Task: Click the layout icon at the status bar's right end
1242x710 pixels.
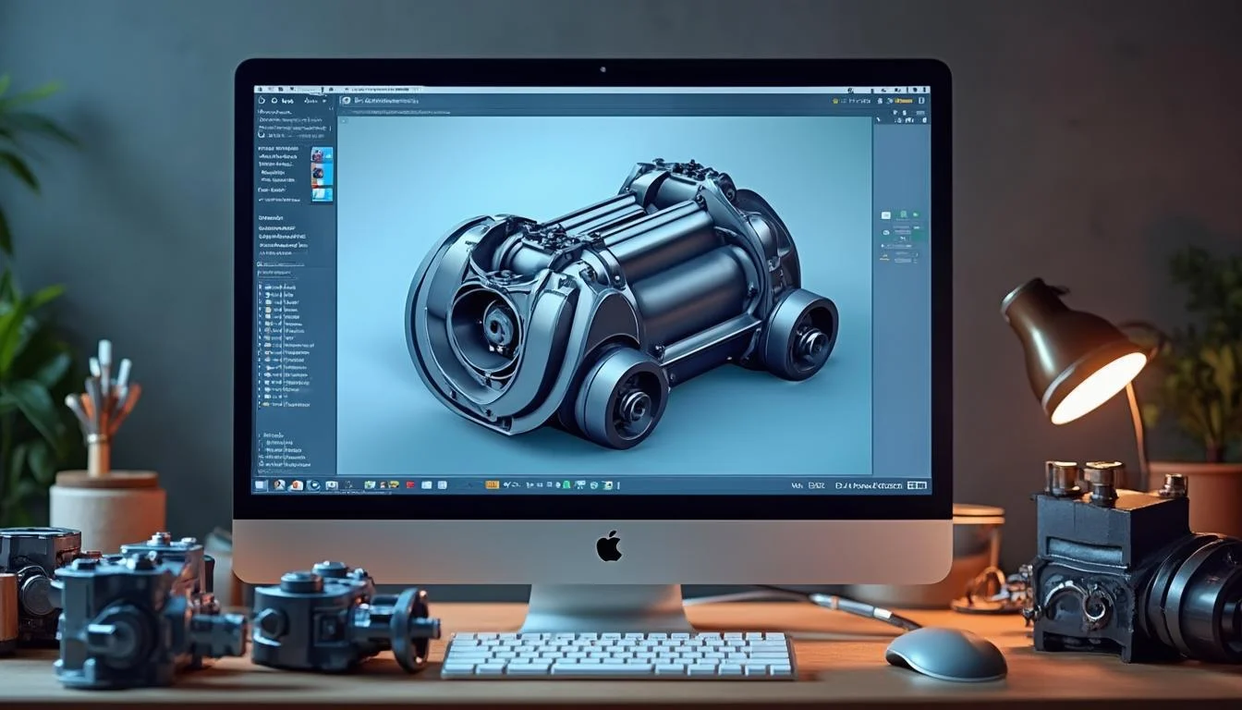Action: pyautogui.click(x=918, y=485)
